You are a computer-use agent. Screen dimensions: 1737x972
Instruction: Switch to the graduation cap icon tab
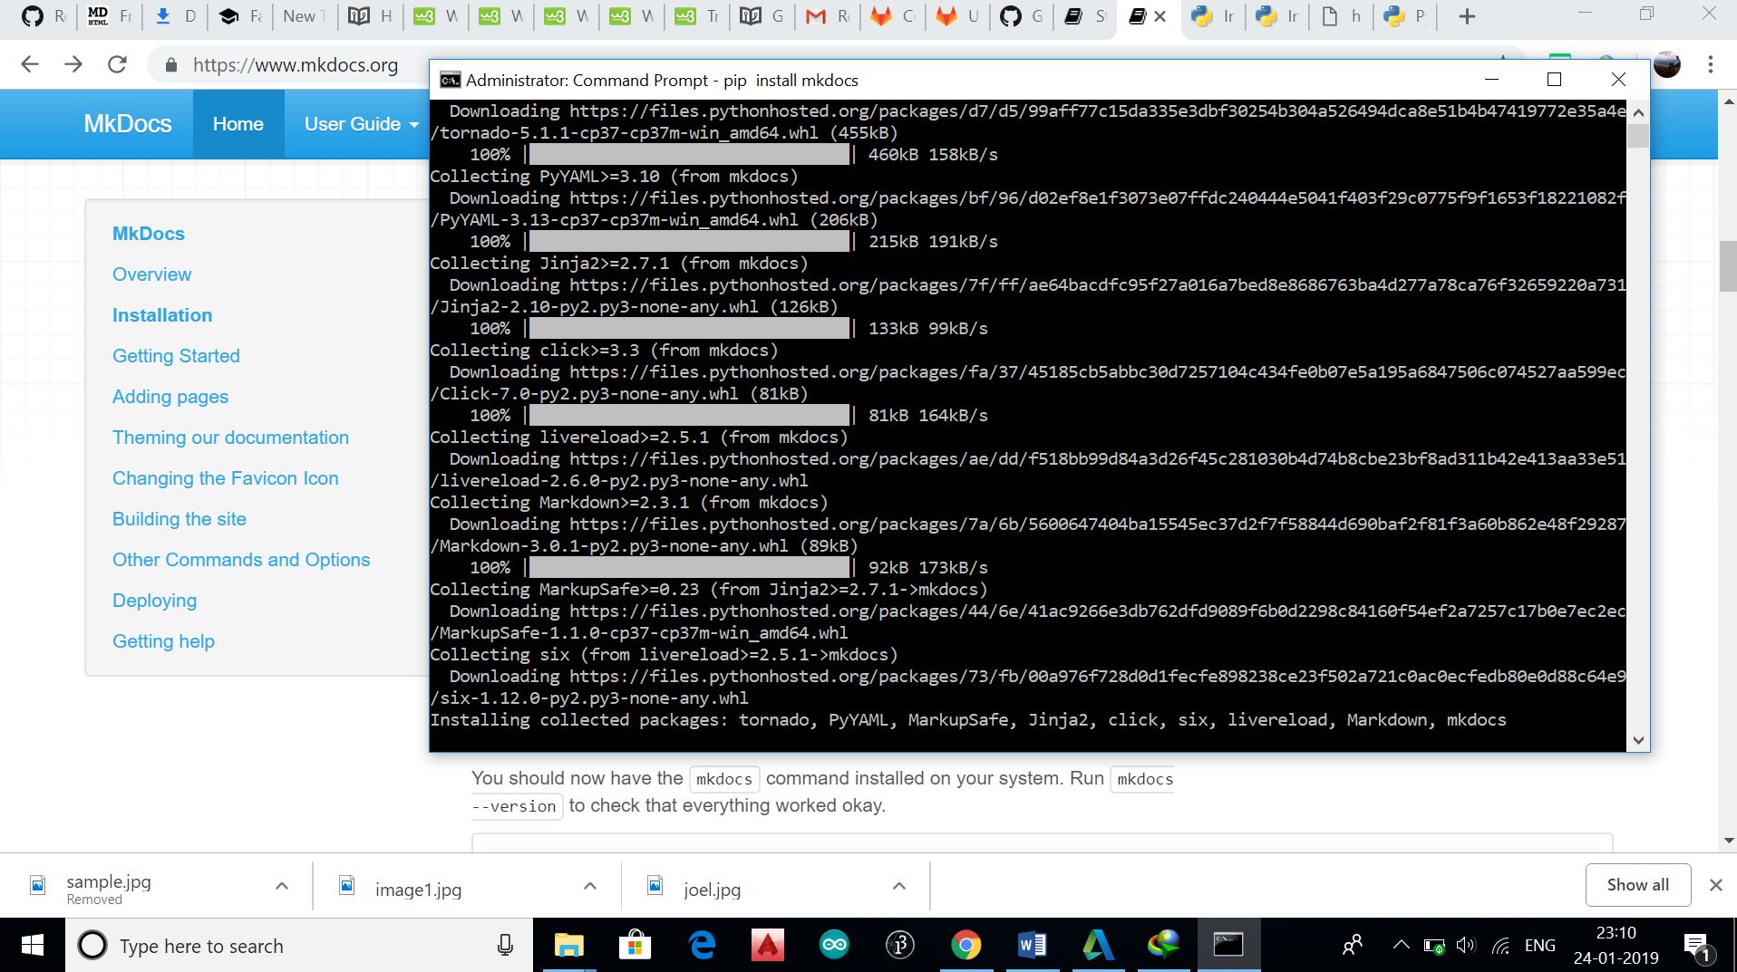(x=240, y=16)
